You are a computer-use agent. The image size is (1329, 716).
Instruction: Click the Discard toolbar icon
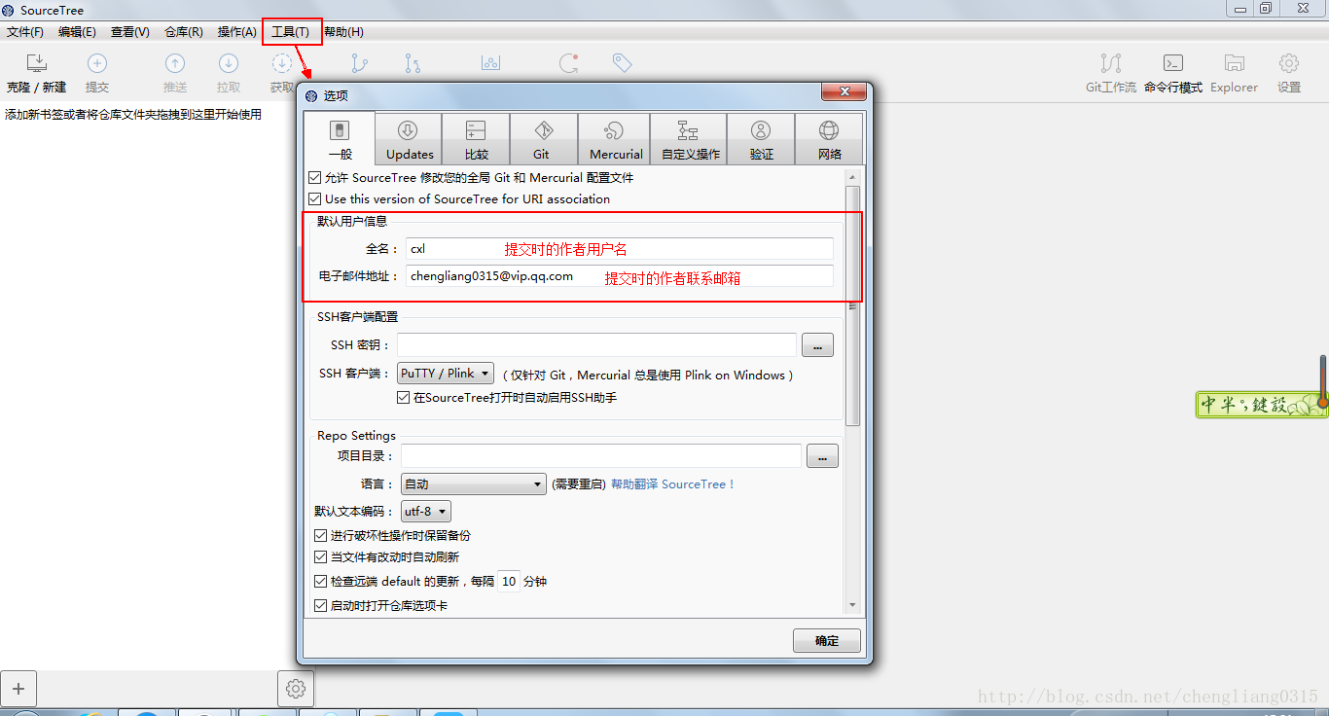(569, 64)
